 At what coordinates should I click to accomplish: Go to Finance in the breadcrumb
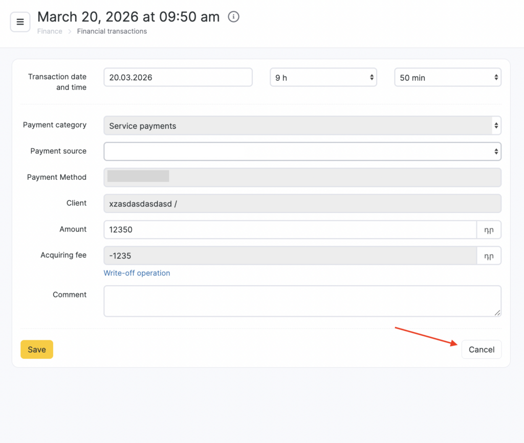pos(50,32)
